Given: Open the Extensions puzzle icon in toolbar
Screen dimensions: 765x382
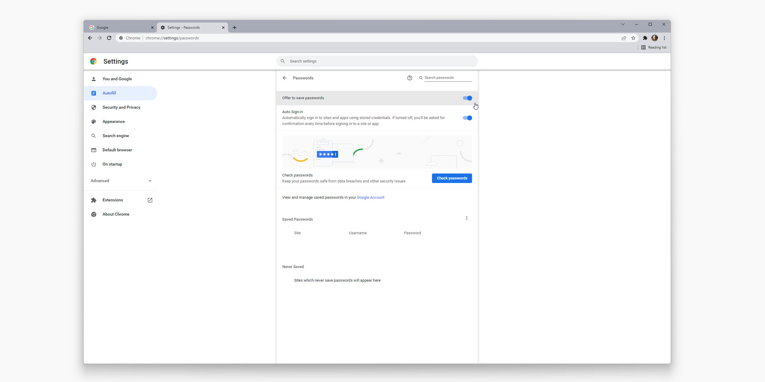Looking at the screenshot, I should click(x=645, y=38).
